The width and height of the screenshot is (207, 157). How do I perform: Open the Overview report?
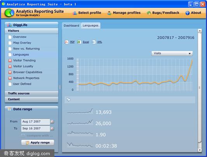click(20, 37)
